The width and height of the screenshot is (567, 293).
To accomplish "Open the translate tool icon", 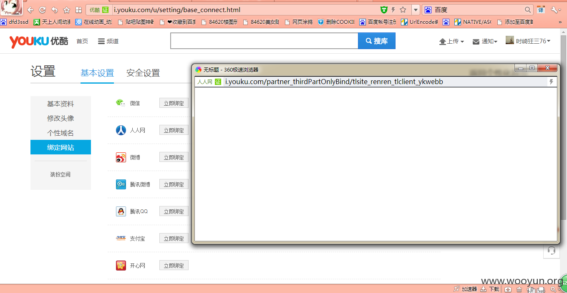I will (541, 10).
